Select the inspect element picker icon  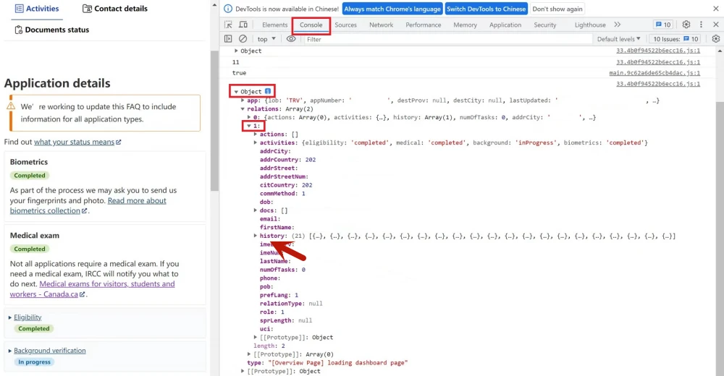tap(228, 25)
